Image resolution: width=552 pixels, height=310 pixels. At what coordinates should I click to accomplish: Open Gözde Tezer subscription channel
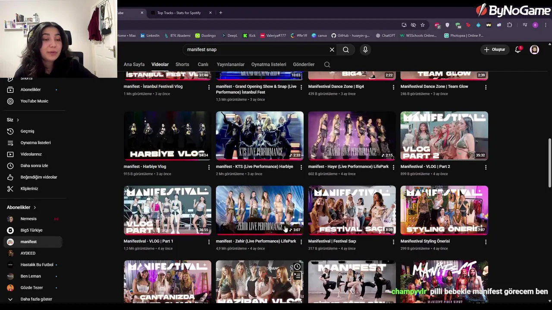click(x=33, y=288)
